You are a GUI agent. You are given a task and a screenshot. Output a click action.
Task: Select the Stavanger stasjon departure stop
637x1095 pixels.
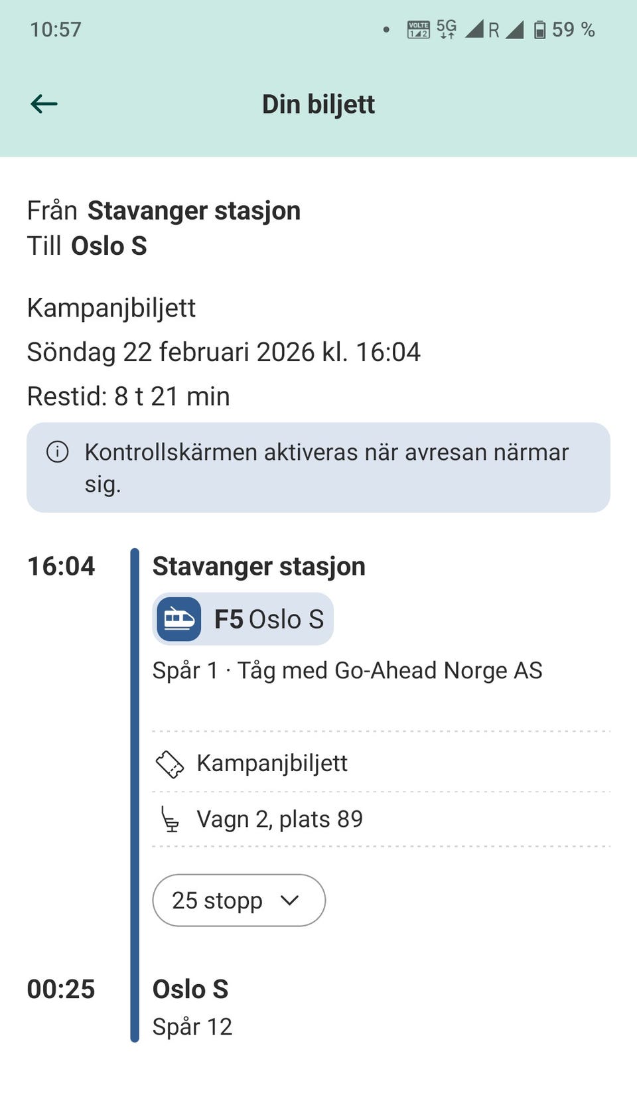(259, 567)
